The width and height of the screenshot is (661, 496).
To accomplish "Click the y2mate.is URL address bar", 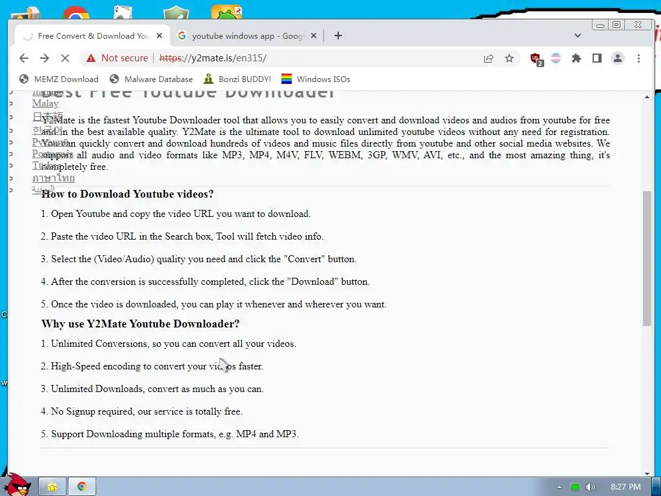I will (213, 58).
